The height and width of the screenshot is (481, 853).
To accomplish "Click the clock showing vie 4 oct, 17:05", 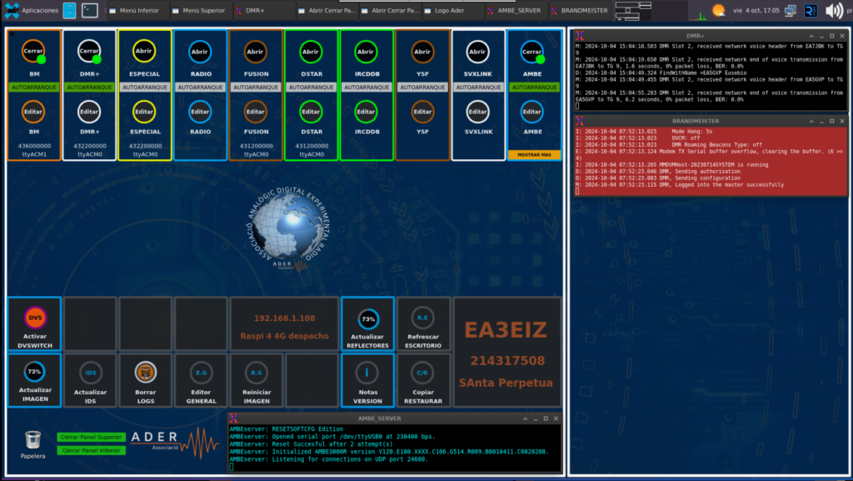I will tap(756, 10).
